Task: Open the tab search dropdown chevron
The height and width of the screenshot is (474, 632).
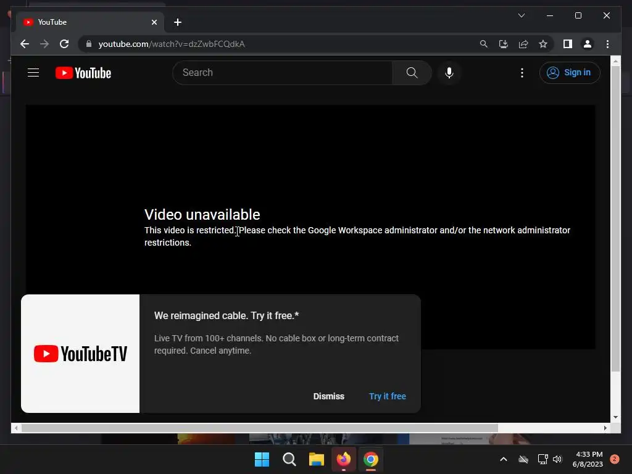Action: pos(521,15)
